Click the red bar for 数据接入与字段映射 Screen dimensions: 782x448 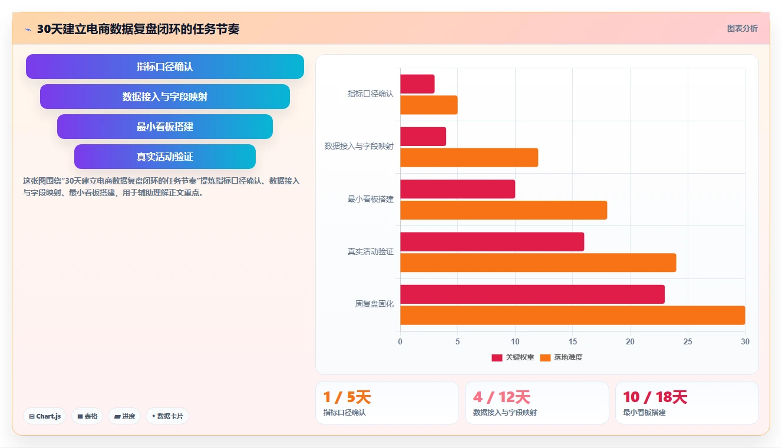(423, 137)
